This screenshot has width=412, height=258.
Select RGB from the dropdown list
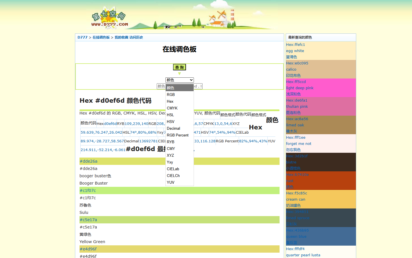(x=171, y=95)
